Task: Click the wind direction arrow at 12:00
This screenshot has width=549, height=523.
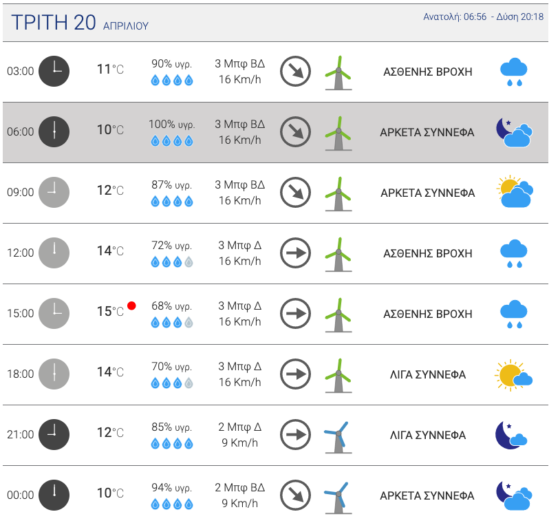Action: (296, 253)
